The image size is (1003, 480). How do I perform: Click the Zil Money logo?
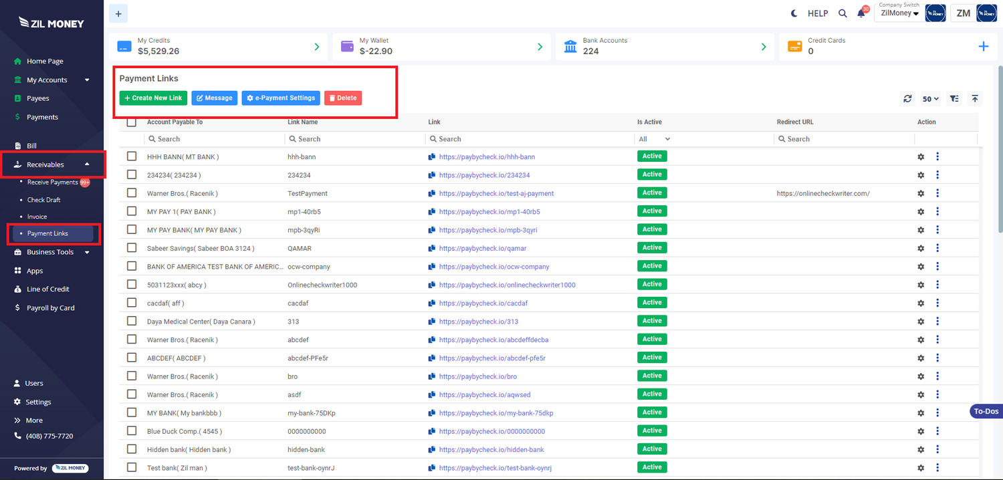point(51,23)
